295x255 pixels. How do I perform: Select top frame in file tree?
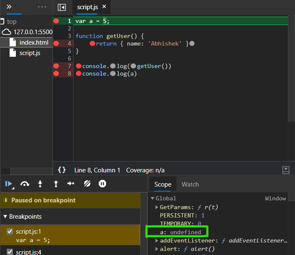coord(12,22)
